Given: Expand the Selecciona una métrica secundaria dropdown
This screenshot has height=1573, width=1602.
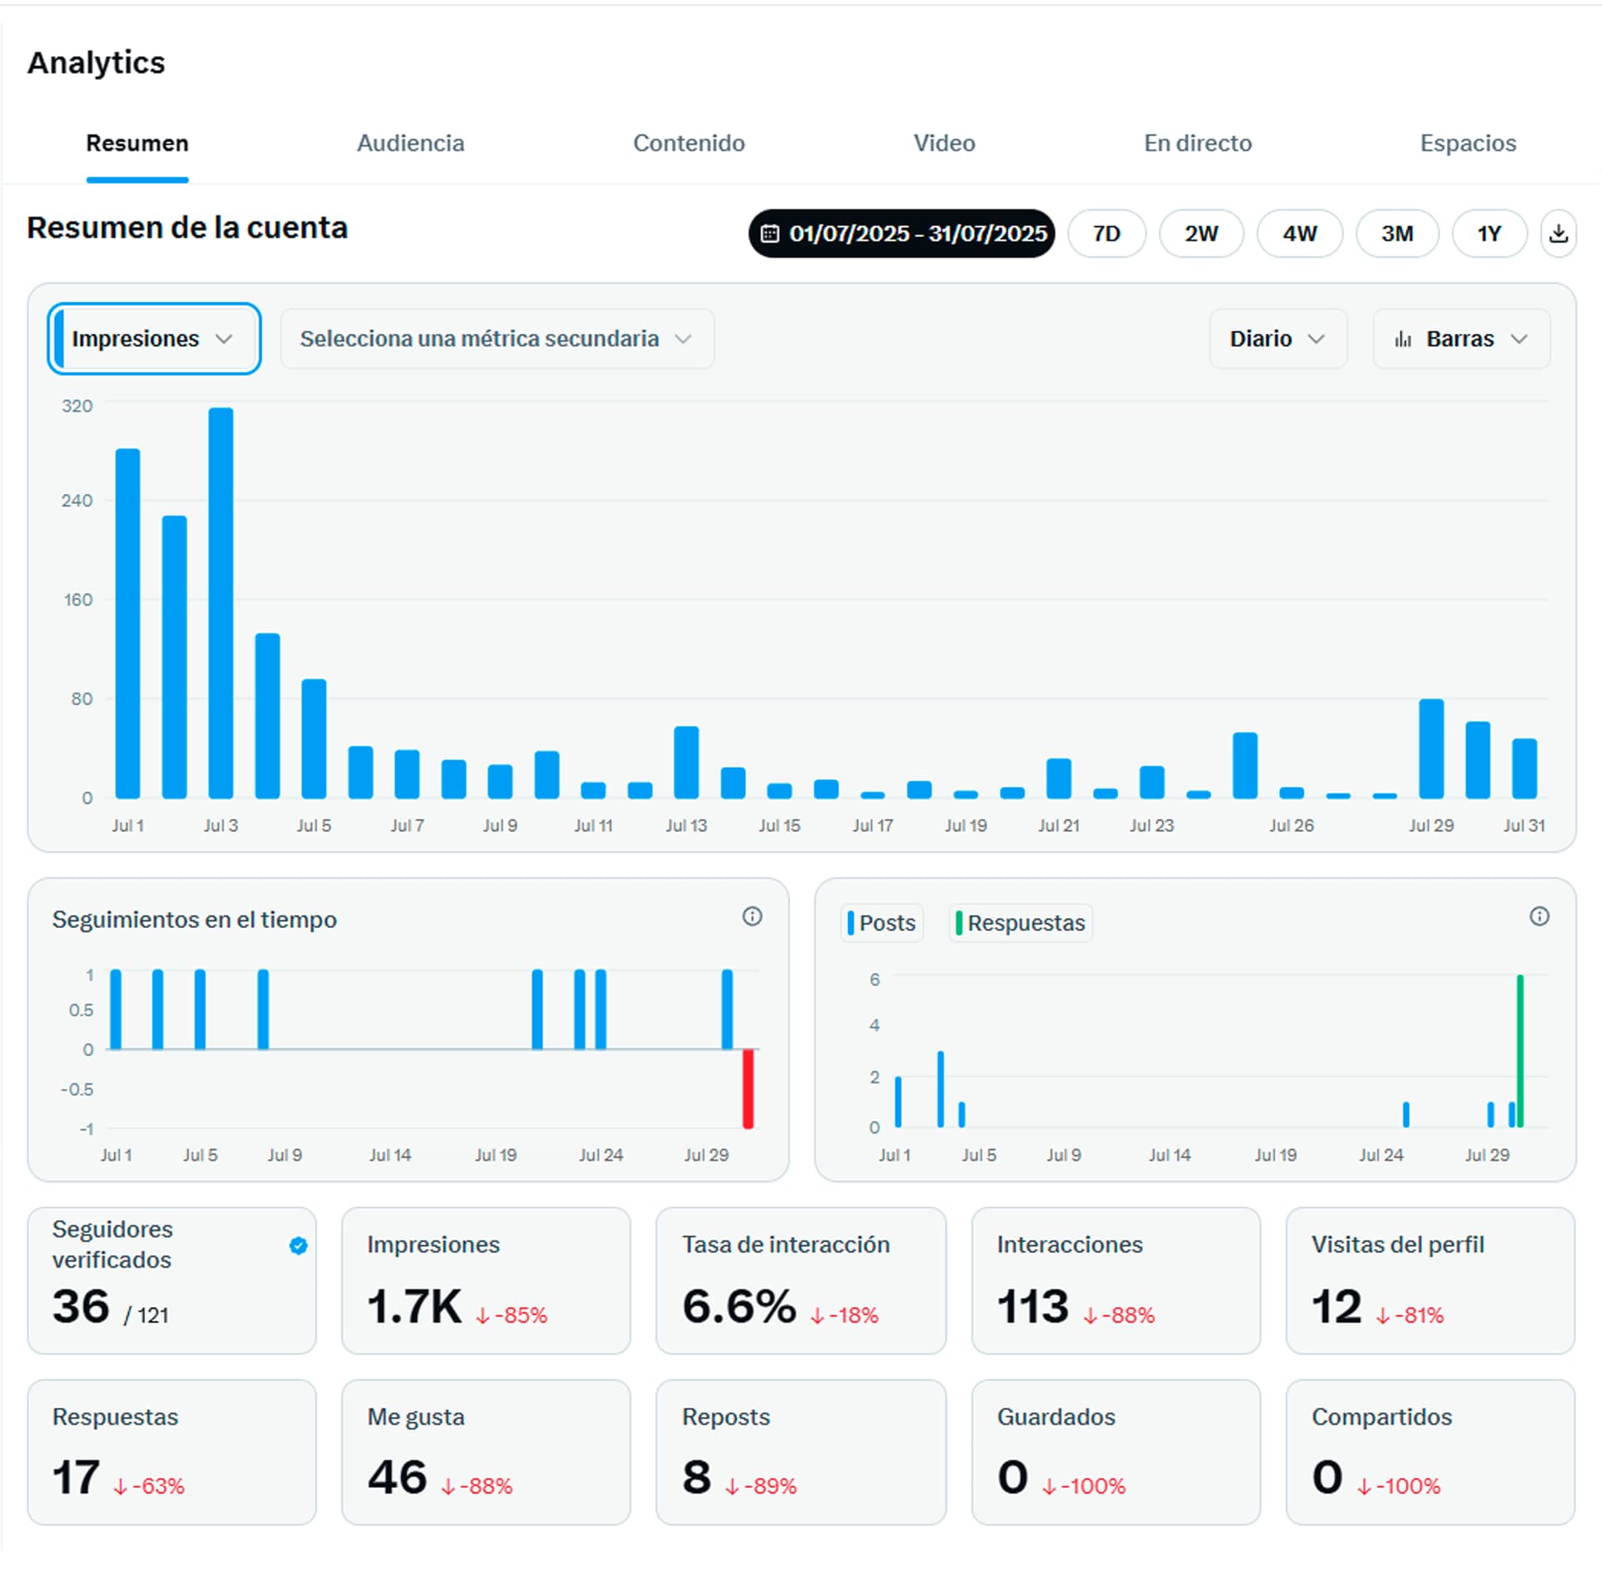Looking at the screenshot, I should pyautogui.click(x=496, y=339).
